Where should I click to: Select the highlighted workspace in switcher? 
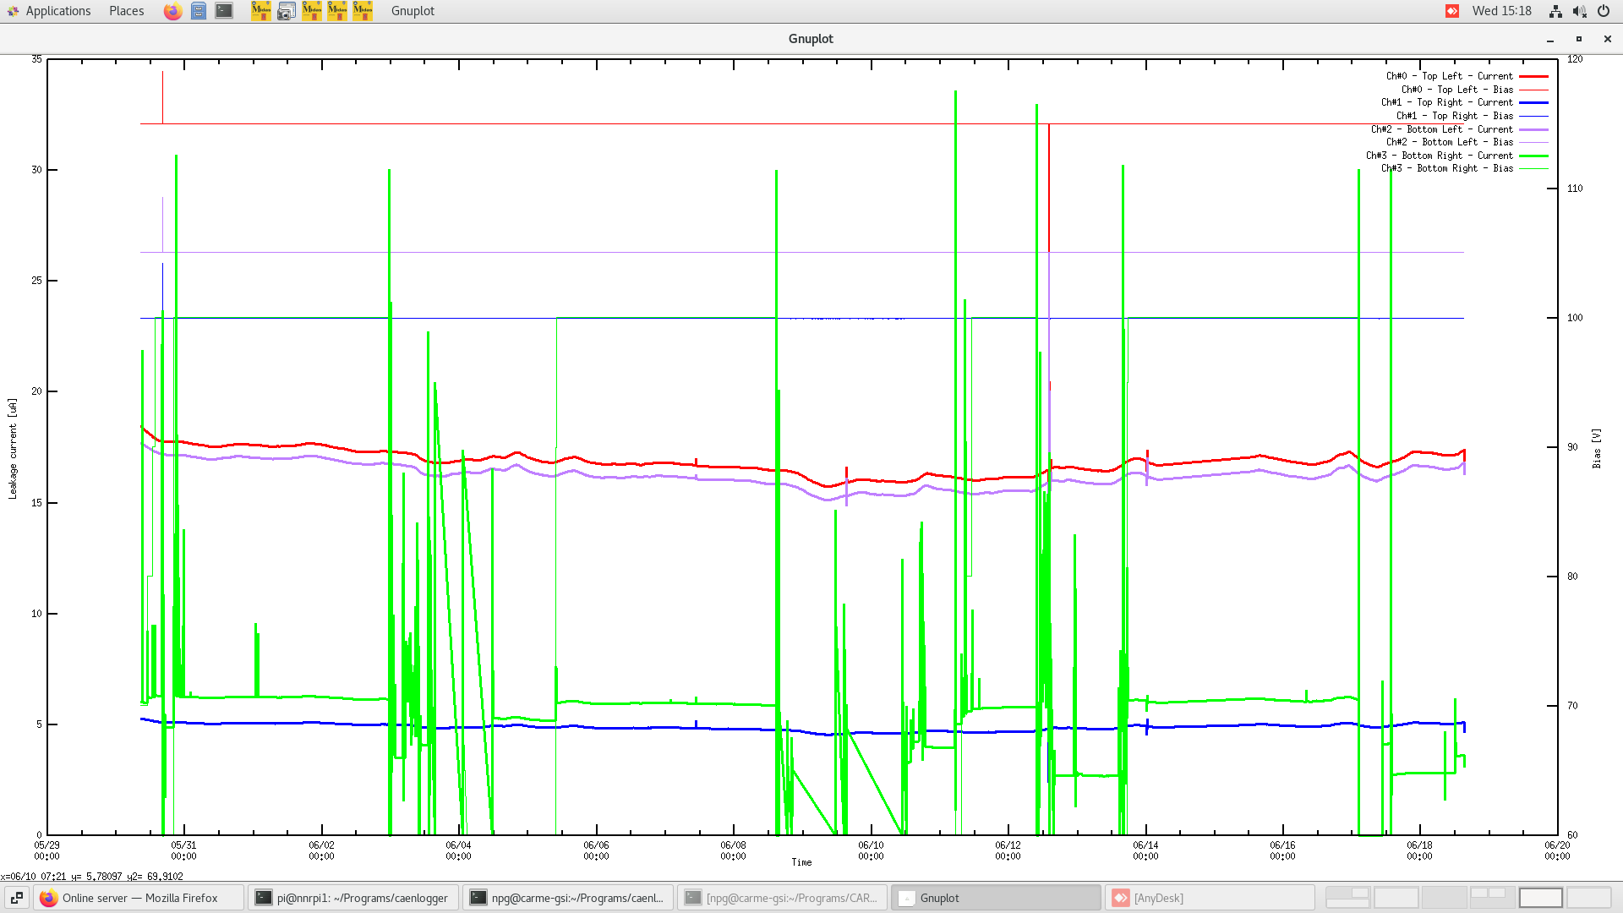(1540, 898)
